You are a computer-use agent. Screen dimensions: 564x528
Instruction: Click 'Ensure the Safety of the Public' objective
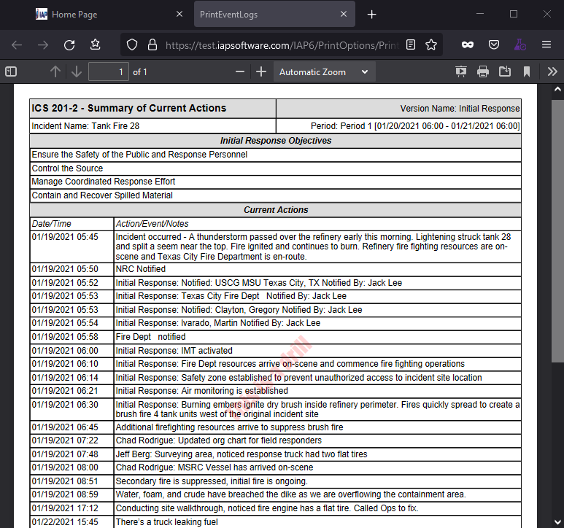(139, 155)
